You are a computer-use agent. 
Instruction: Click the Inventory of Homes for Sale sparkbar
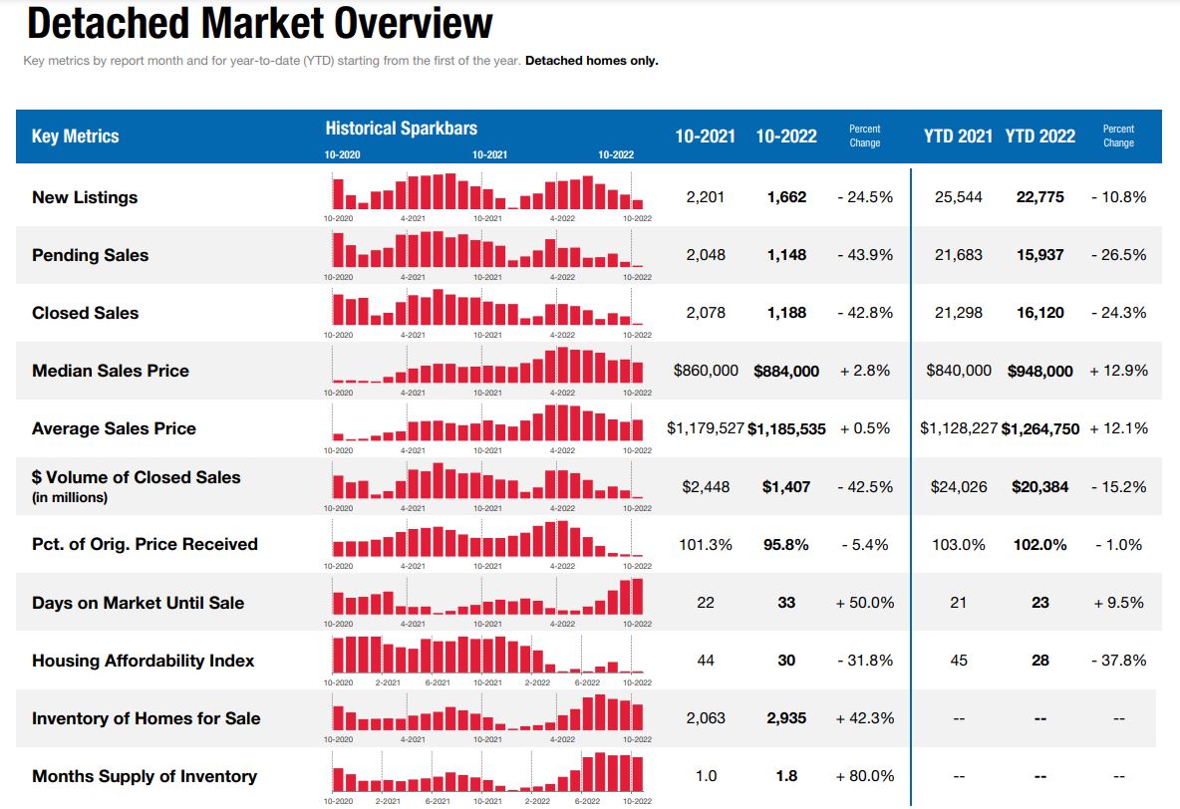coord(488,712)
